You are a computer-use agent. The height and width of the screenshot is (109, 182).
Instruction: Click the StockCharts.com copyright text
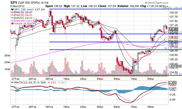coord(157,3)
